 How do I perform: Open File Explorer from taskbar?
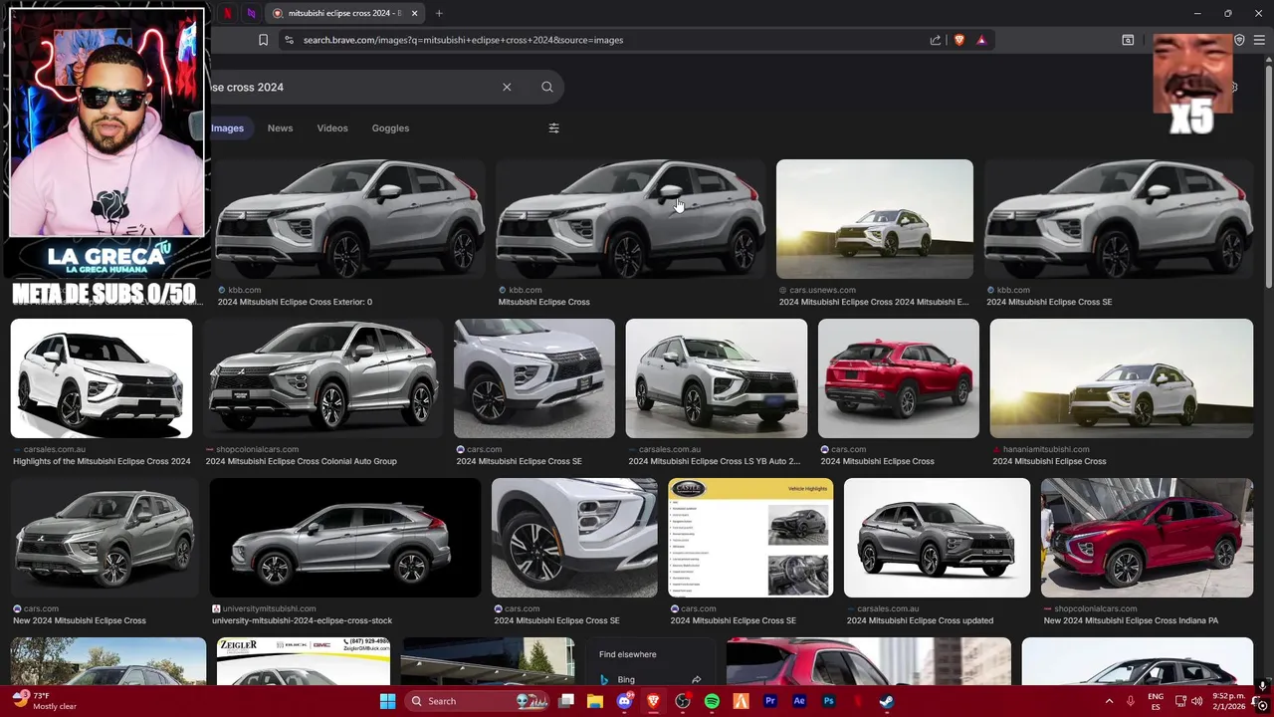click(x=595, y=701)
